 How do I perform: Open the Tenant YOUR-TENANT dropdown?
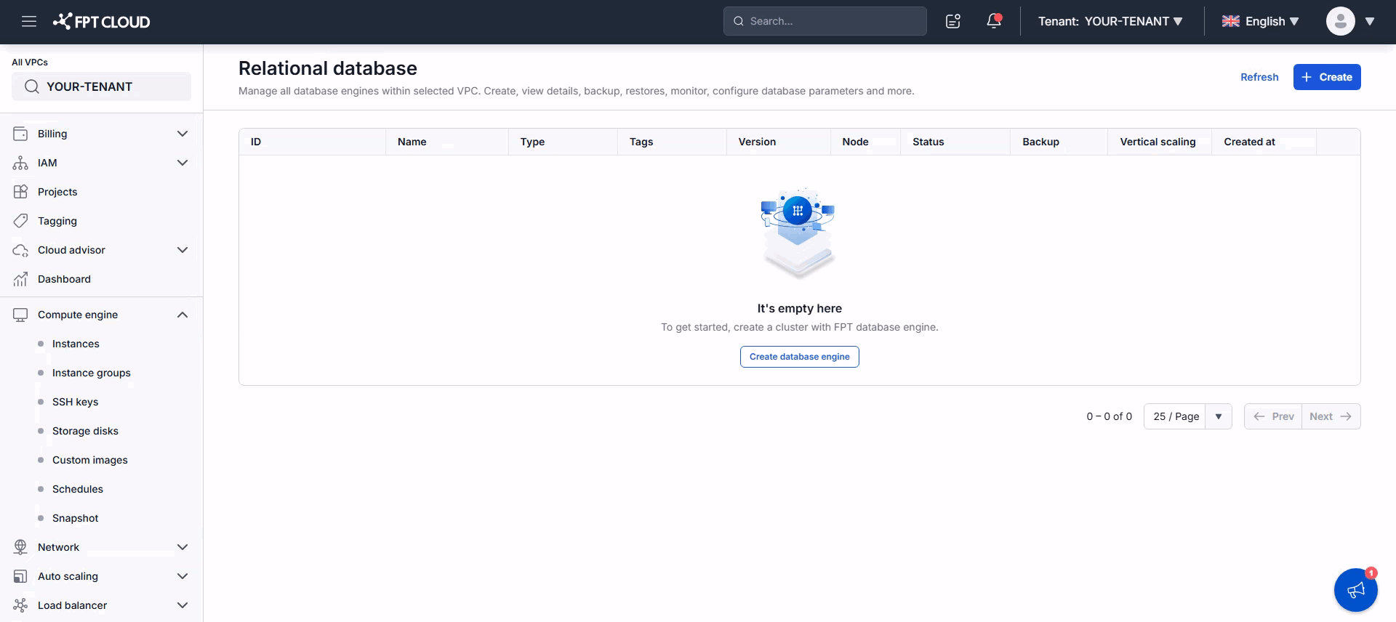(1110, 21)
